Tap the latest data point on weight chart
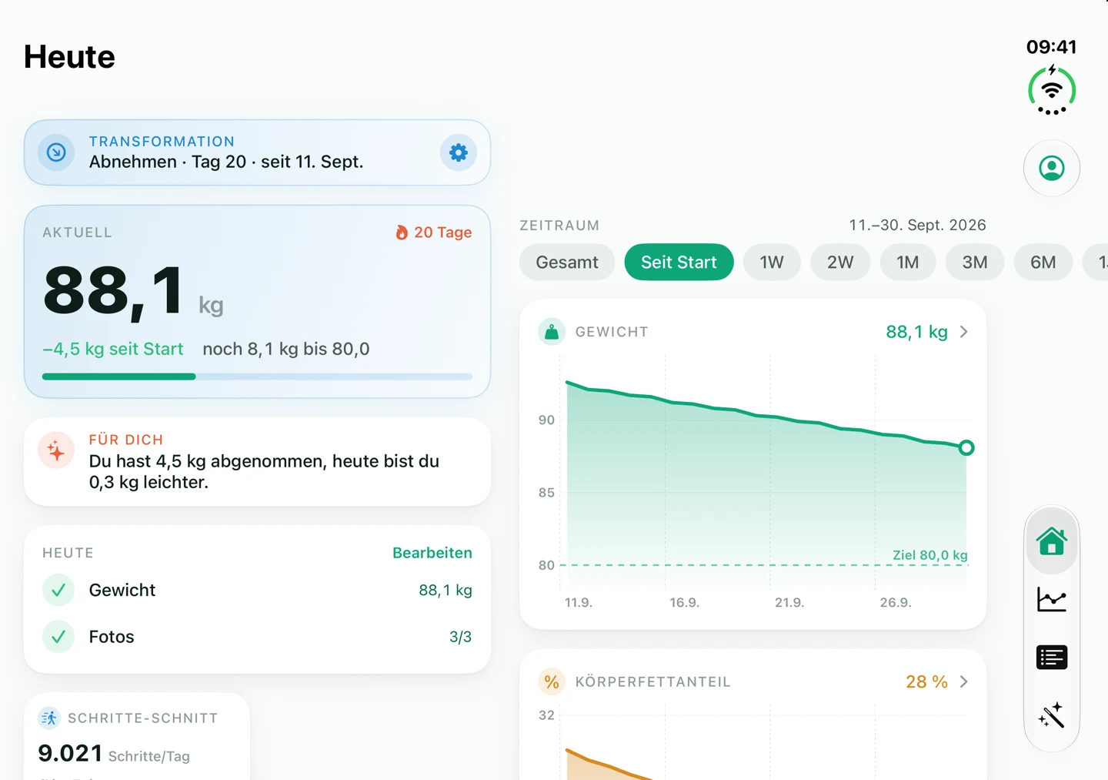The height and width of the screenshot is (780, 1108). [x=966, y=447]
